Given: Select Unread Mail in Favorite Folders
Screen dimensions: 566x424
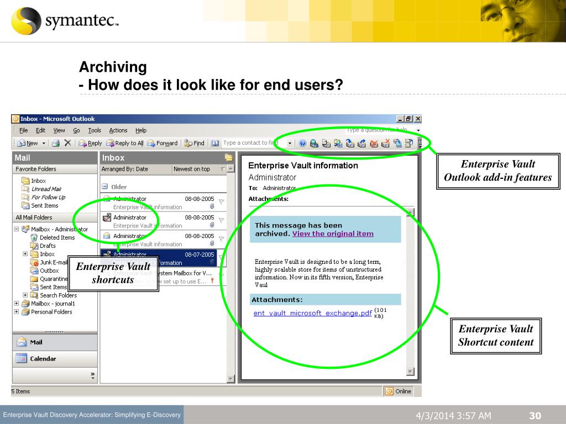Looking at the screenshot, I should (x=46, y=189).
